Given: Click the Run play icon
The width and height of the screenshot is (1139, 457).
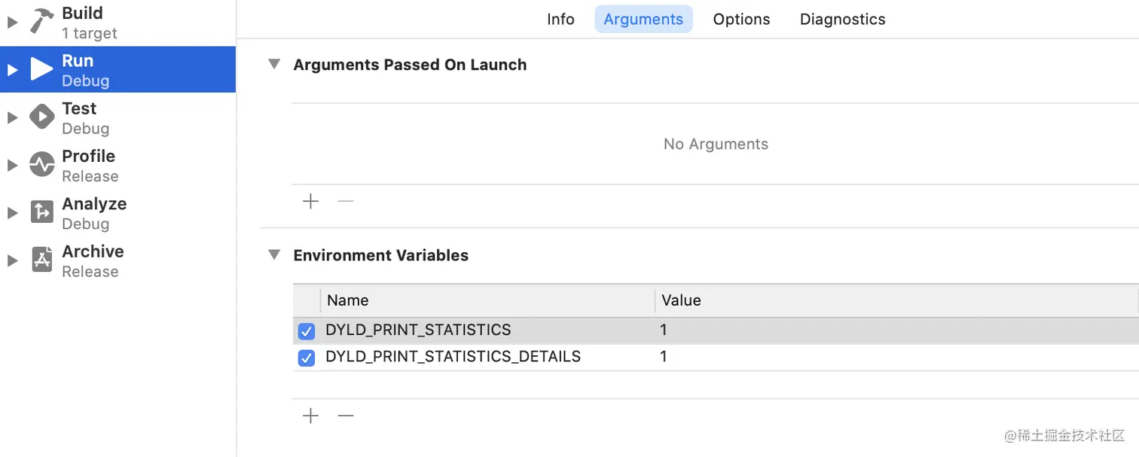Looking at the screenshot, I should click(41, 69).
